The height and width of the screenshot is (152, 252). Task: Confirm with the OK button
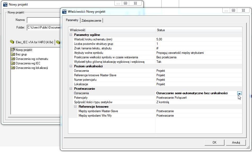click(214, 142)
